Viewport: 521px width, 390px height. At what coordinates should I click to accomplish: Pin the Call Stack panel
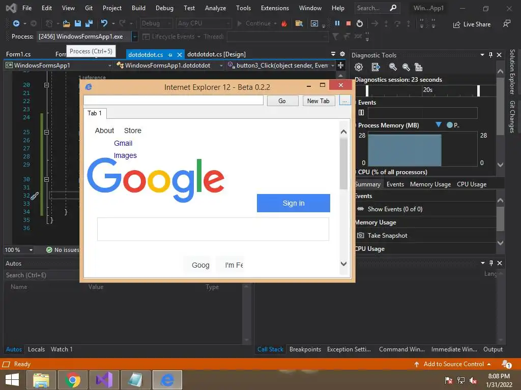coord(491,263)
